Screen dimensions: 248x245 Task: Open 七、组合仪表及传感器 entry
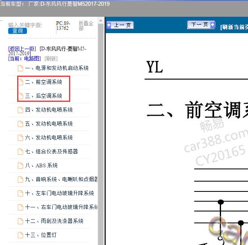point(51,152)
